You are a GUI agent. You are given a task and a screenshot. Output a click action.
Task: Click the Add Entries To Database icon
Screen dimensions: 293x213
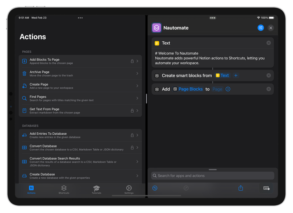click(24, 135)
